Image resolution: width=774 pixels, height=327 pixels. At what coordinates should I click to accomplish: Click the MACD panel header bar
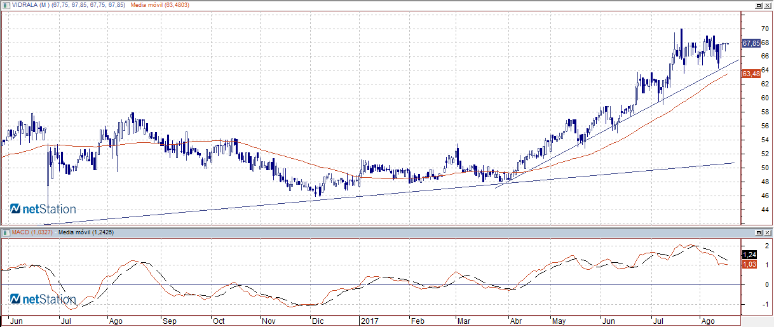coord(381,232)
